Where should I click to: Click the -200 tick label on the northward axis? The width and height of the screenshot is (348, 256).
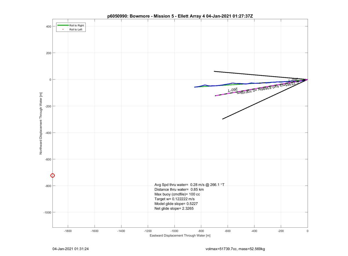48,106
